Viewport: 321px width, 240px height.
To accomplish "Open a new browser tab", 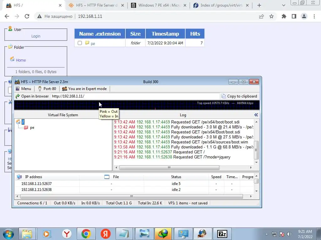I will pyautogui.click(x=259, y=5).
